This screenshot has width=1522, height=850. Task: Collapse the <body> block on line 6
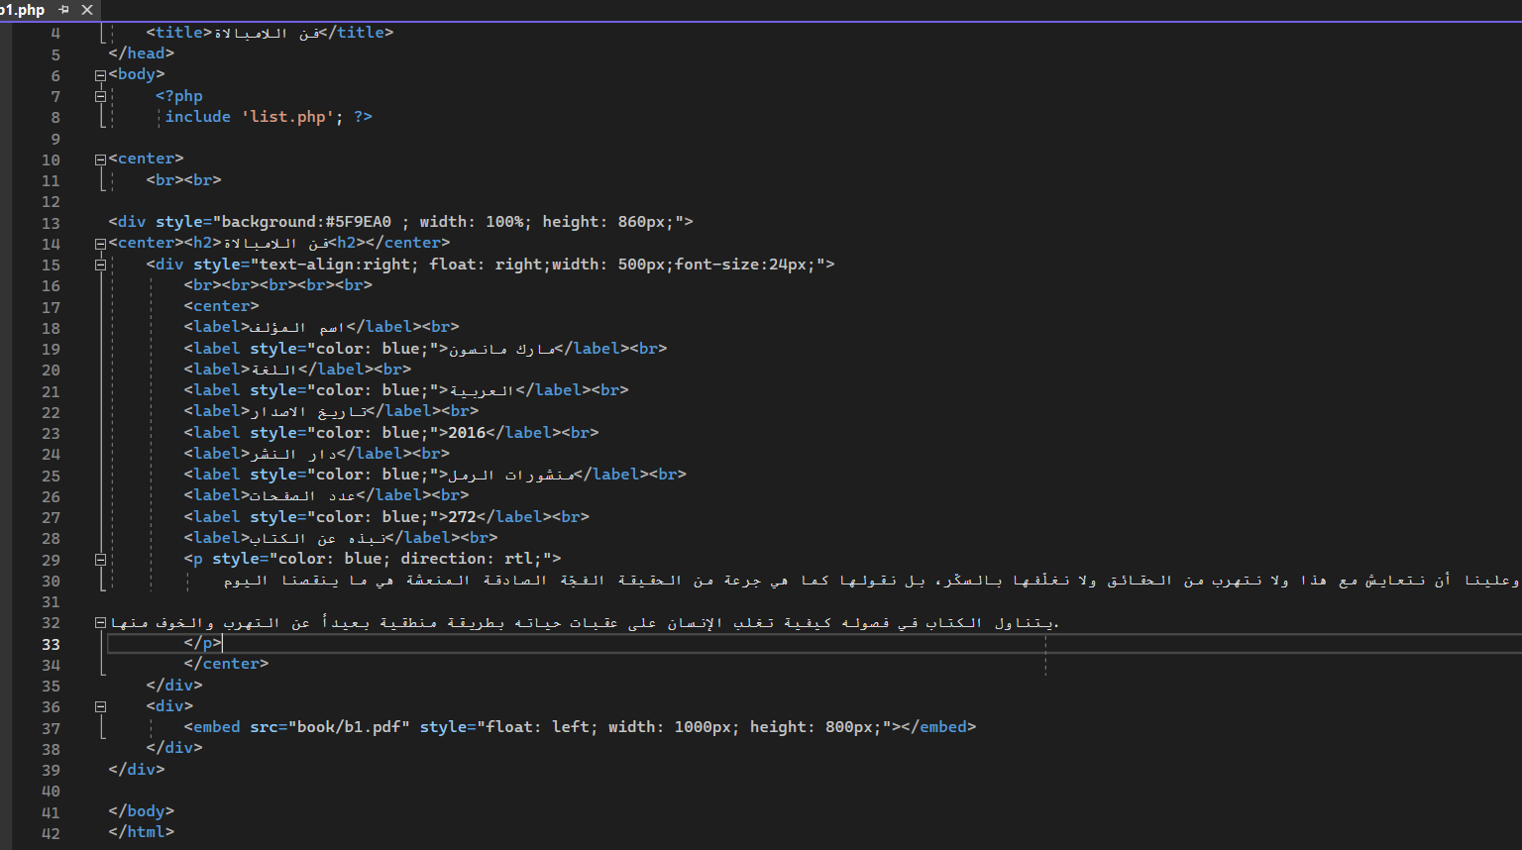coord(100,75)
